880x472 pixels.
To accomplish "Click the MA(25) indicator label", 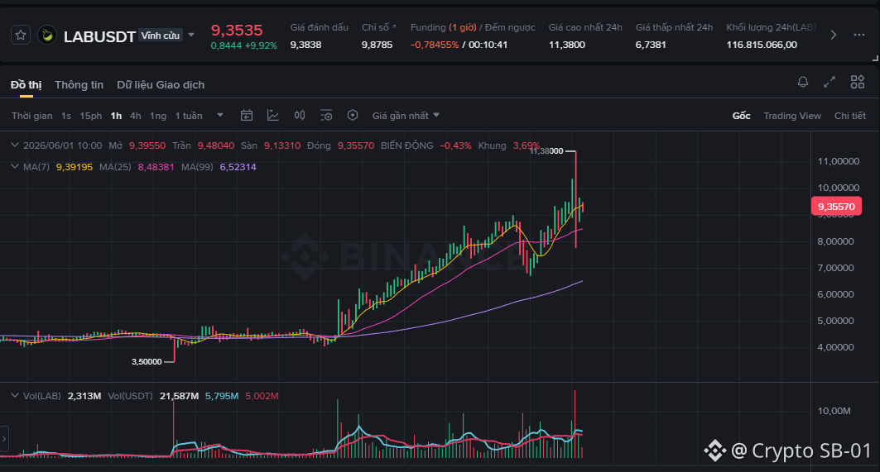I will (115, 167).
